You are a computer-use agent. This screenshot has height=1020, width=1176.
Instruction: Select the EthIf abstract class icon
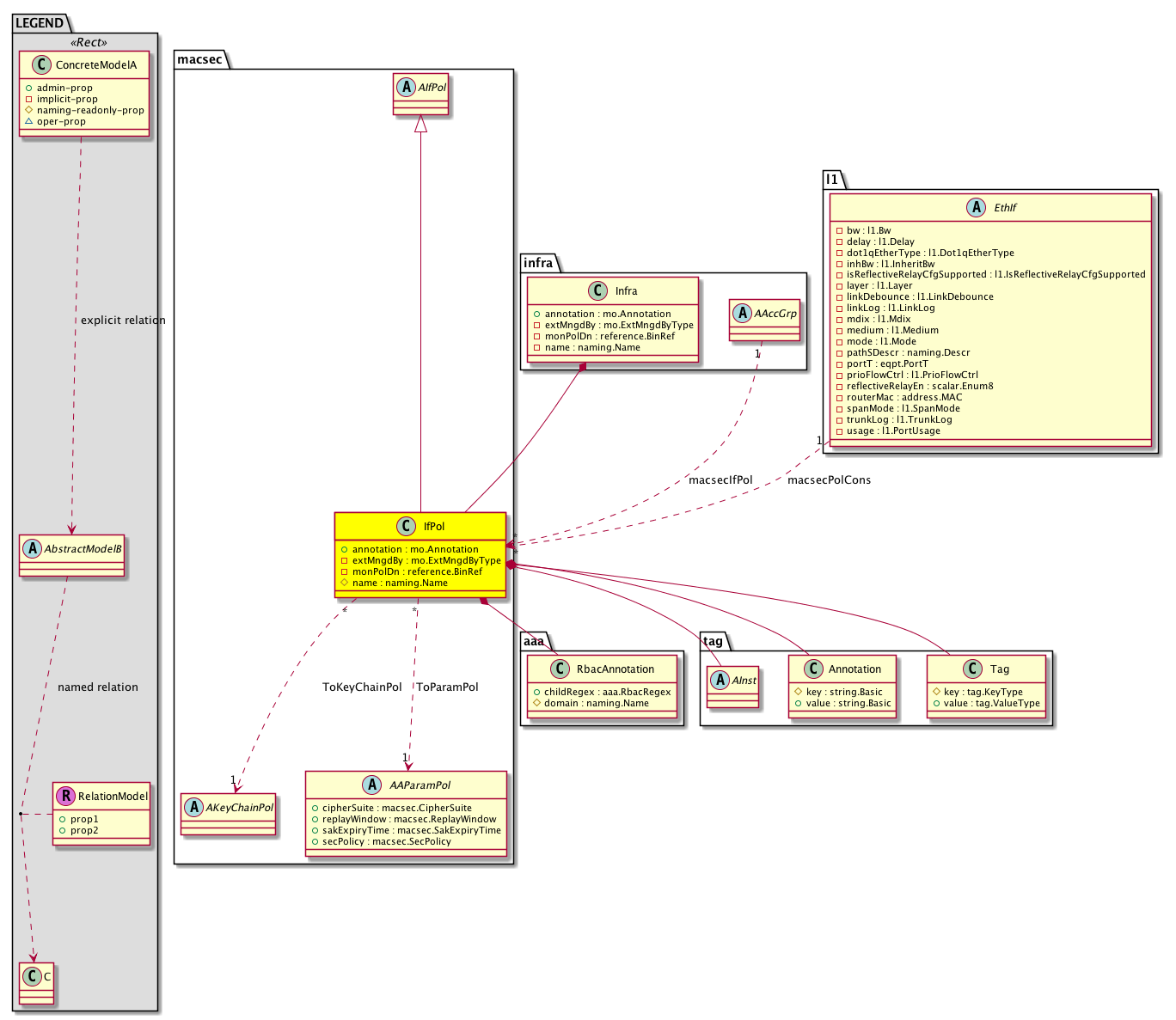[977, 208]
